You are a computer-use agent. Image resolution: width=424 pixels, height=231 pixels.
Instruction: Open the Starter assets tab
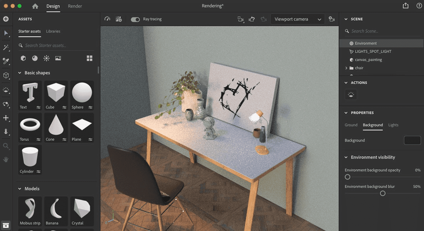click(30, 31)
